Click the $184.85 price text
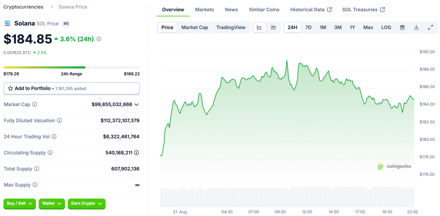 point(28,39)
